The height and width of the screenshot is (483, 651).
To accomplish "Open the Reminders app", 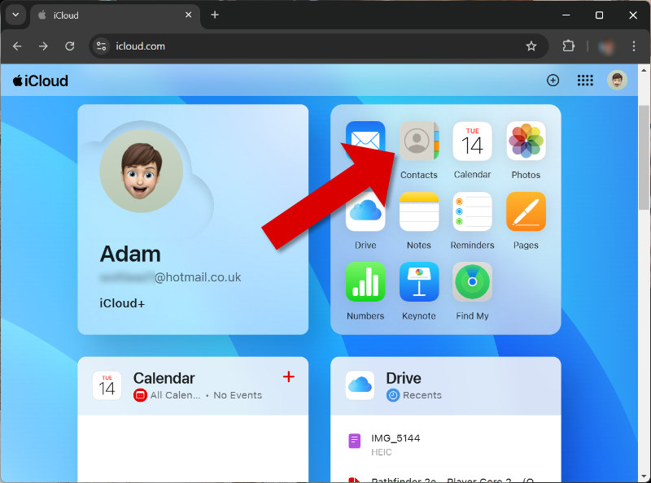I will point(472,211).
